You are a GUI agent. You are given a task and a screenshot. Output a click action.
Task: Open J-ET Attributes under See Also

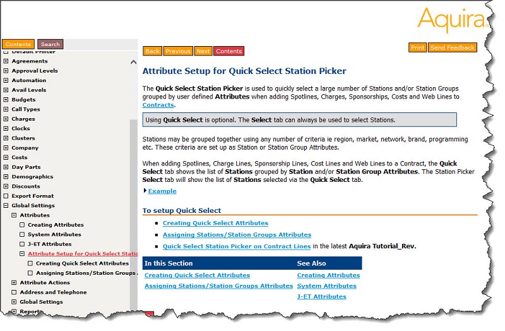tap(321, 296)
